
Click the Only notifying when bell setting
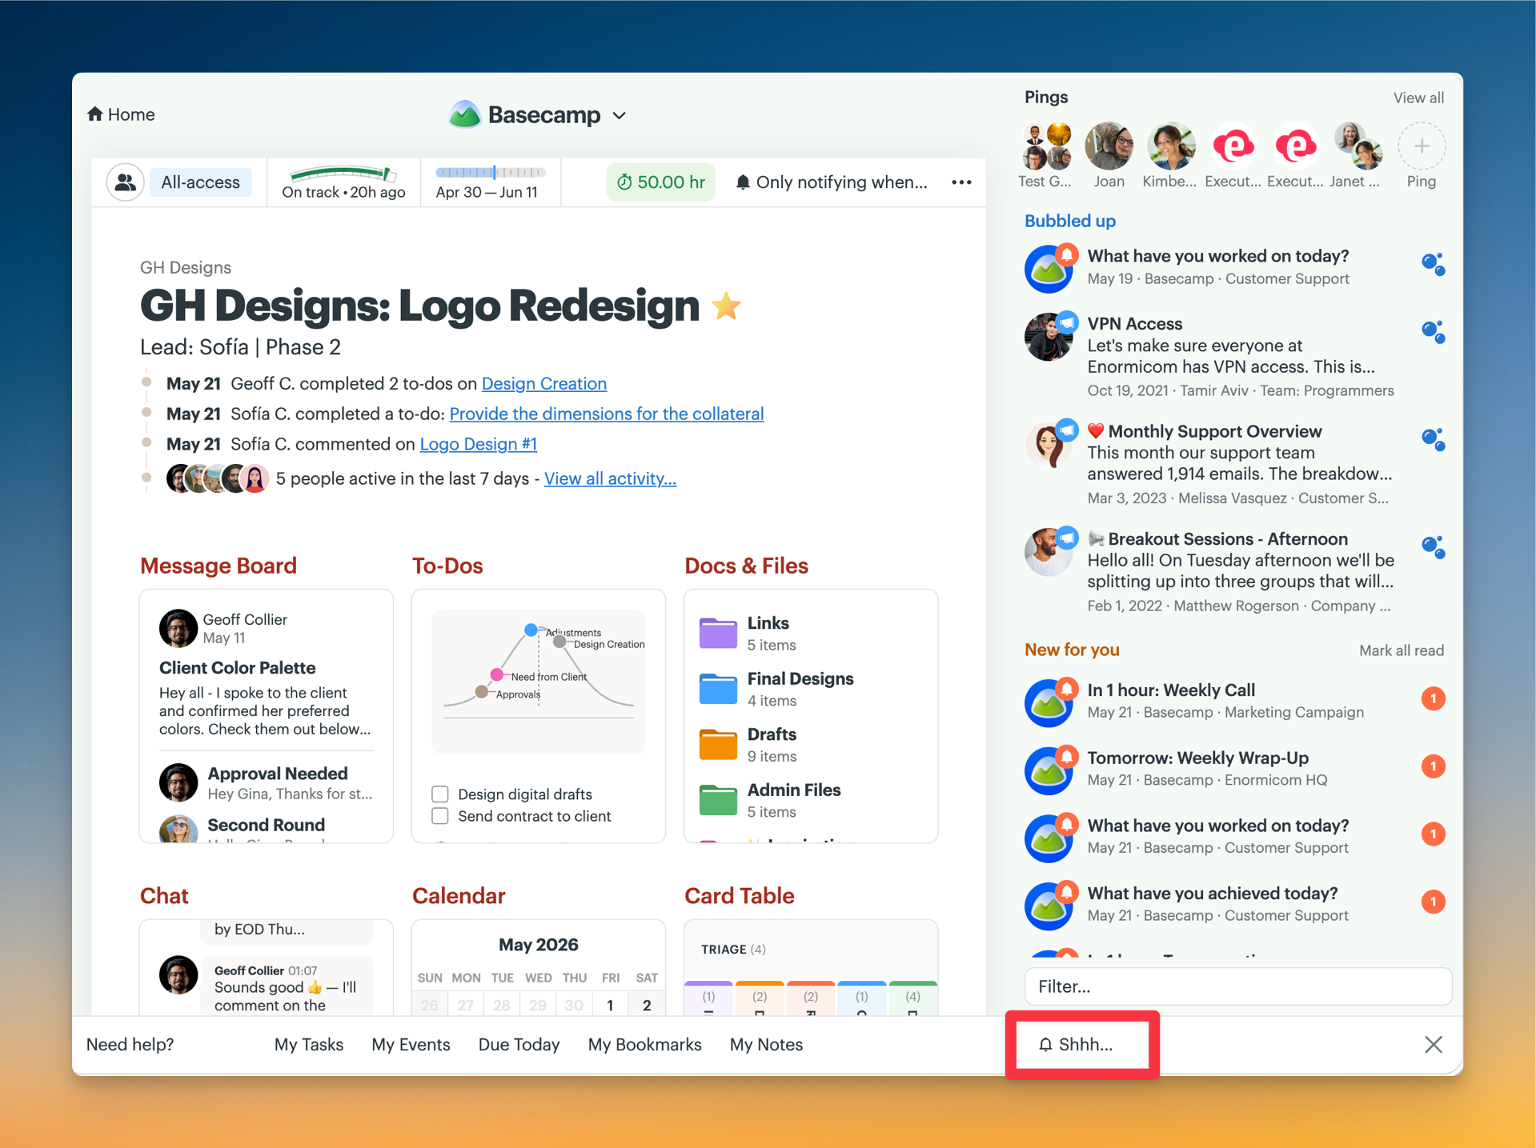[x=832, y=182]
